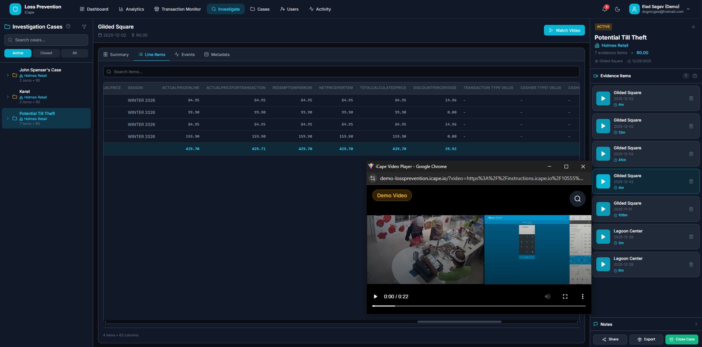Show only Closed cases filter
Image resolution: width=702 pixels, height=347 pixels.
click(46, 53)
